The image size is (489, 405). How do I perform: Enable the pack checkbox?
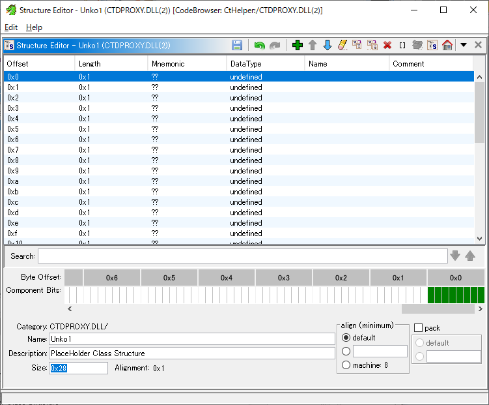(x=418, y=328)
